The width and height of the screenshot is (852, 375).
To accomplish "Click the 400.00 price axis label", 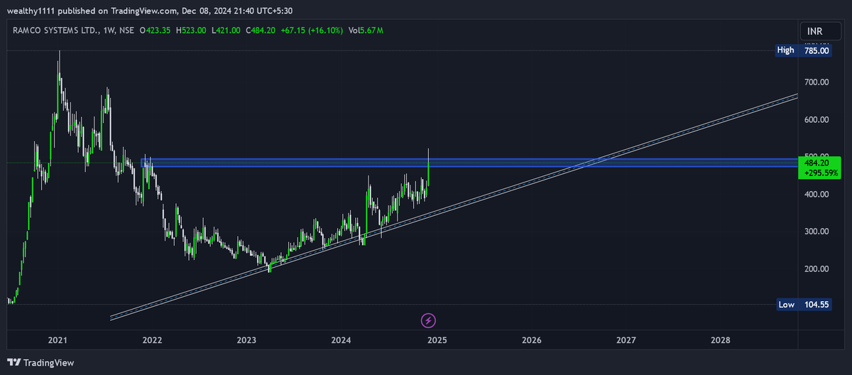I will click(x=816, y=194).
